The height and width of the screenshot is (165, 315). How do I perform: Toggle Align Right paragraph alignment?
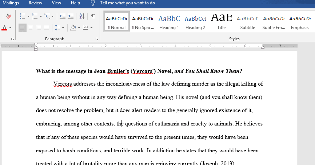pos(38,28)
